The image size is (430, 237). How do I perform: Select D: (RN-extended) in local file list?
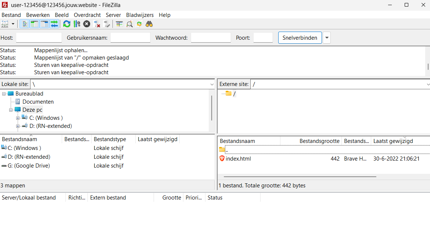click(x=29, y=157)
